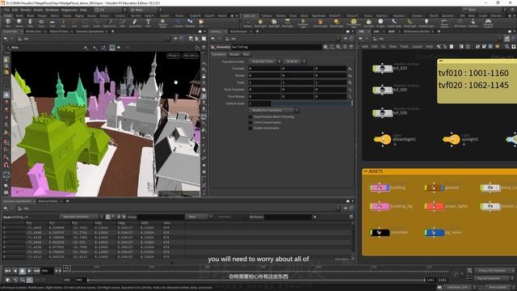Add an Ambient Light from shelf
Viewport: 517px width, 291px height.
[x=427, y=23]
